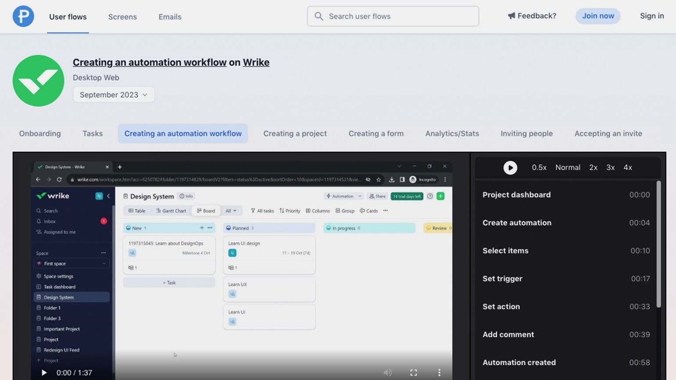The height and width of the screenshot is (380, 676).
Task: Select the Creating a project tab
Action: [295, 133]
